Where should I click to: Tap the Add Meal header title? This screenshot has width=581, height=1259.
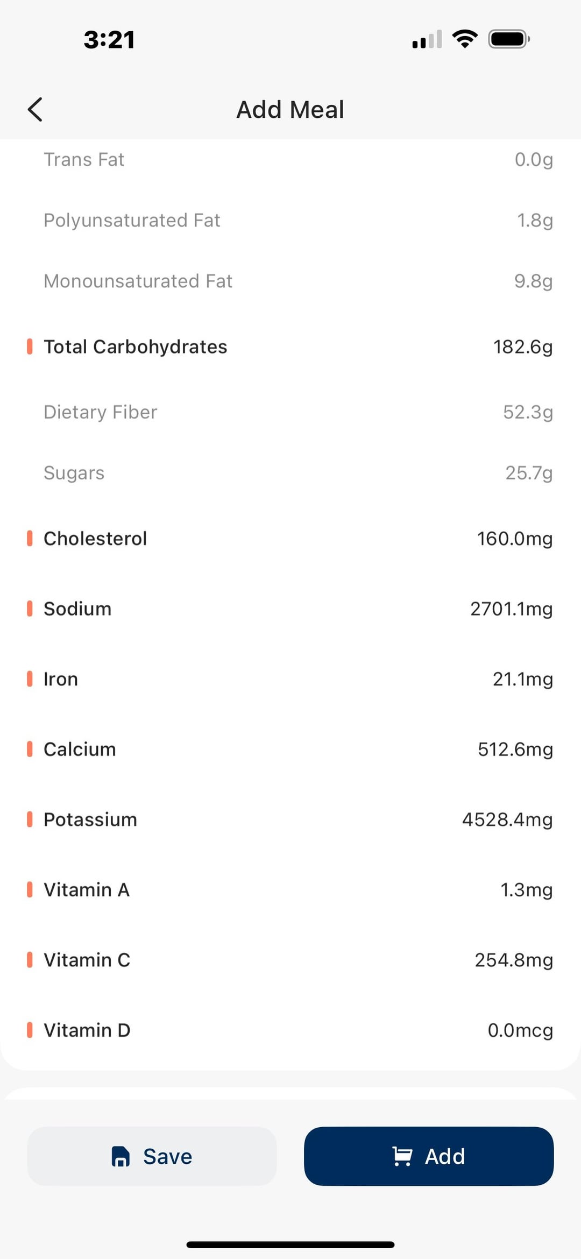tap(290, 110)
